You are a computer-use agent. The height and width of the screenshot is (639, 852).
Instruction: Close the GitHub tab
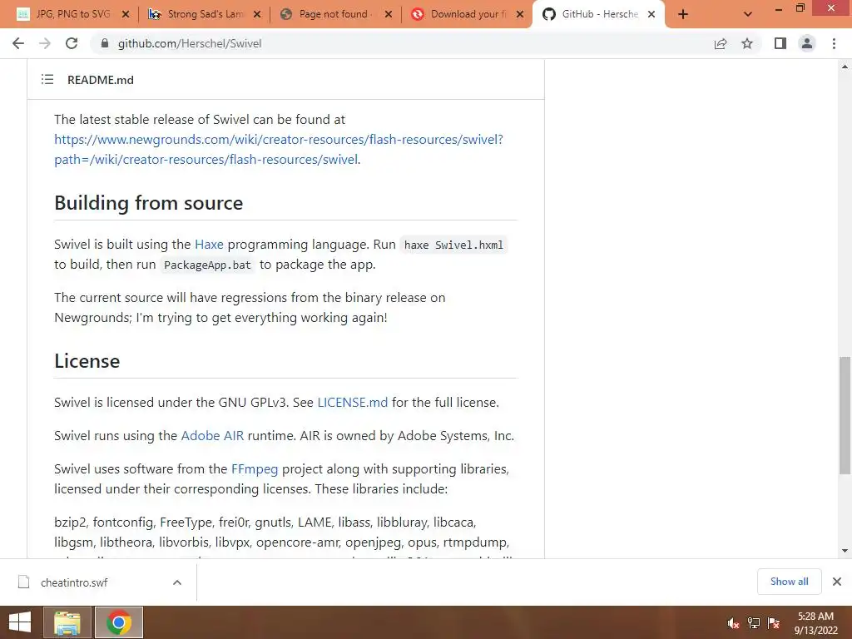click(x=651, y=14)
